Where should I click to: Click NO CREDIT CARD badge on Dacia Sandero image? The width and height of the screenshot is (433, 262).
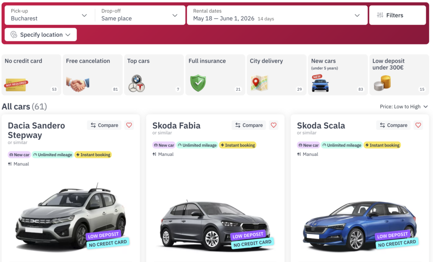108,243
